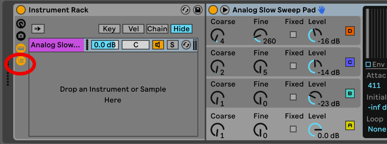Select oscillator C color button

[350, 62]
